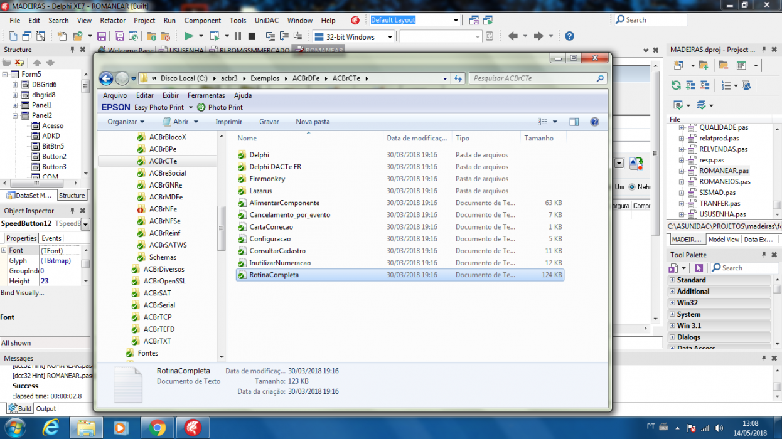Switch to the Events tab in Object Inspector

click(x=51, y=238)
